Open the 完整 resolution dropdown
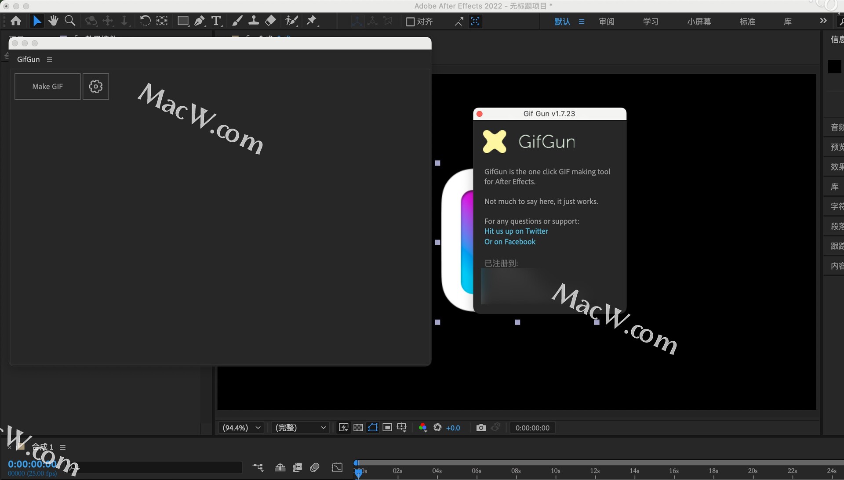 [x=300, y=428]
